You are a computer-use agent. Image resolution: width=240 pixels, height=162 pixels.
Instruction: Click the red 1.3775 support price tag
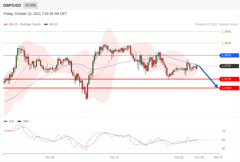point(229,79)
